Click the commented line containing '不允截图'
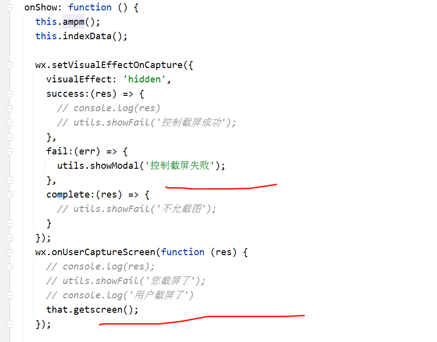437x342 pixels. pyautogui.click(x=136, y=209)
